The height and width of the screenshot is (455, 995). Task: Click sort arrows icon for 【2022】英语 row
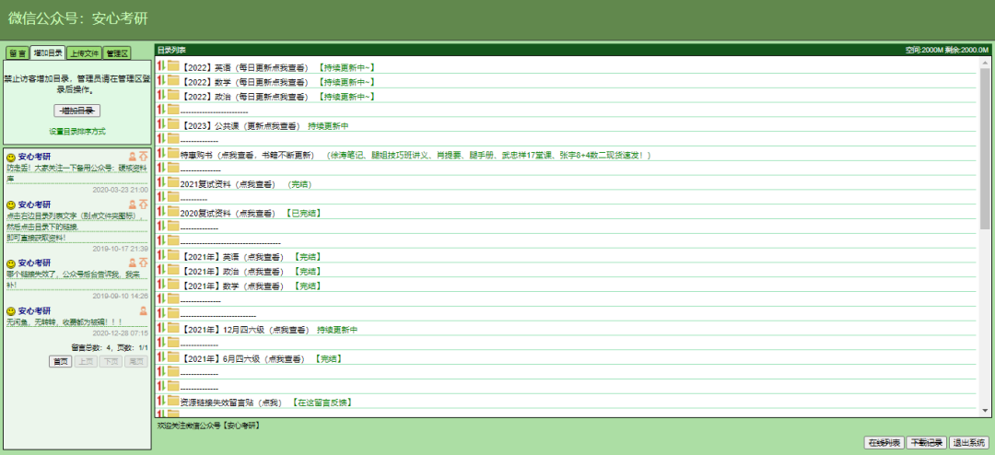pyautogui.click(x=161, y=66)
